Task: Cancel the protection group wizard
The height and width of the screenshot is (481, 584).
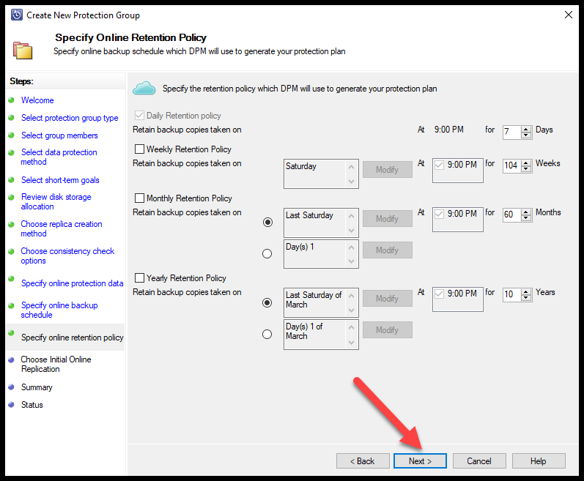Action: coord(479,461)
